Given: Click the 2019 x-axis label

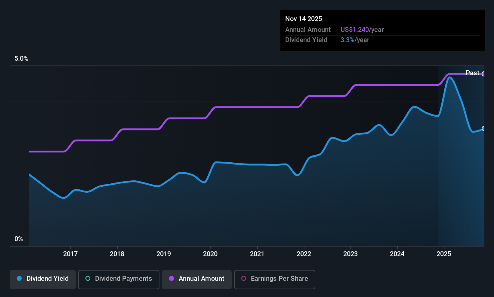Looking at the screenshot, I should 164,254.
